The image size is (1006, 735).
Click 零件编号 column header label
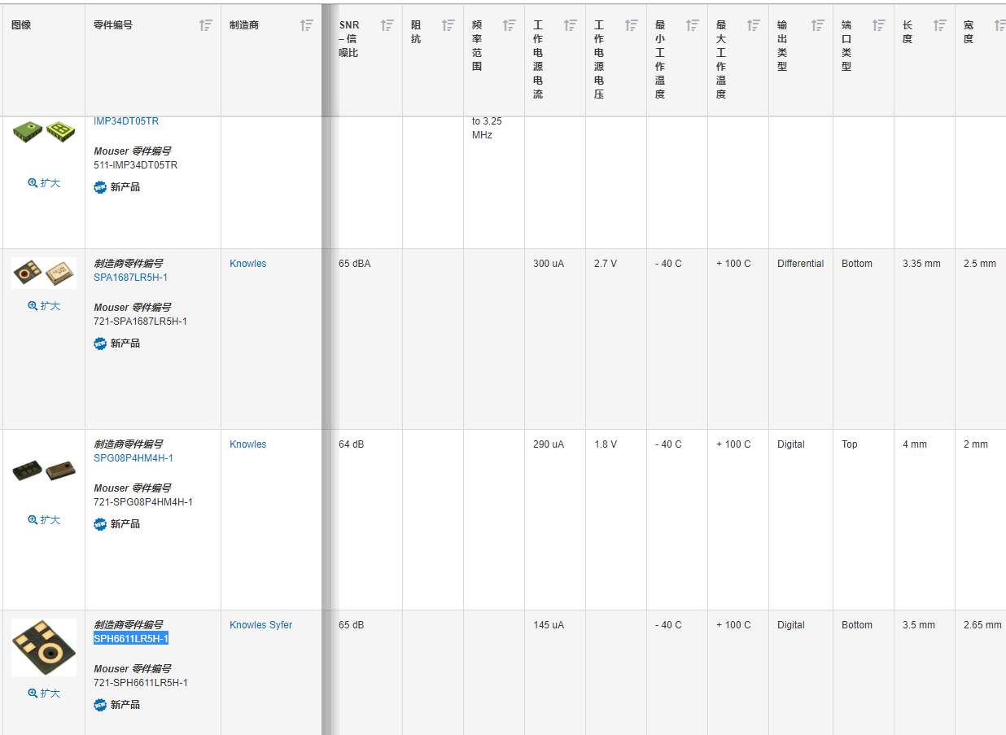pos(113,25)
